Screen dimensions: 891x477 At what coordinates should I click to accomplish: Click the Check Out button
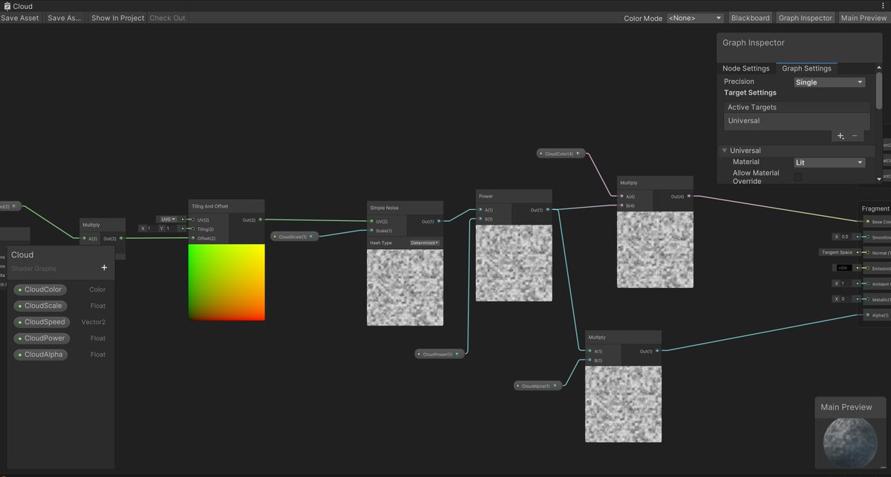[x=168, y=18]
